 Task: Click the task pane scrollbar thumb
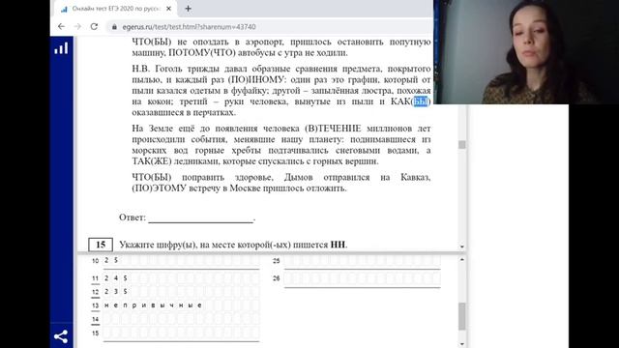point(461,144)
